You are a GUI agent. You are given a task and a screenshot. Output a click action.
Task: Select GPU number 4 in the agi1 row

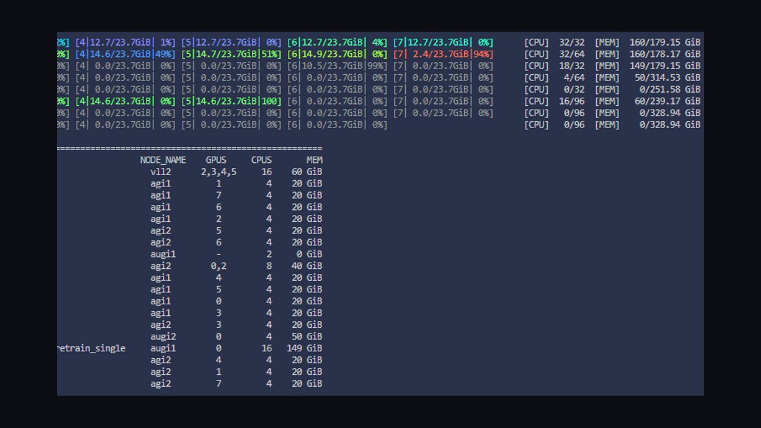point(219,278)
